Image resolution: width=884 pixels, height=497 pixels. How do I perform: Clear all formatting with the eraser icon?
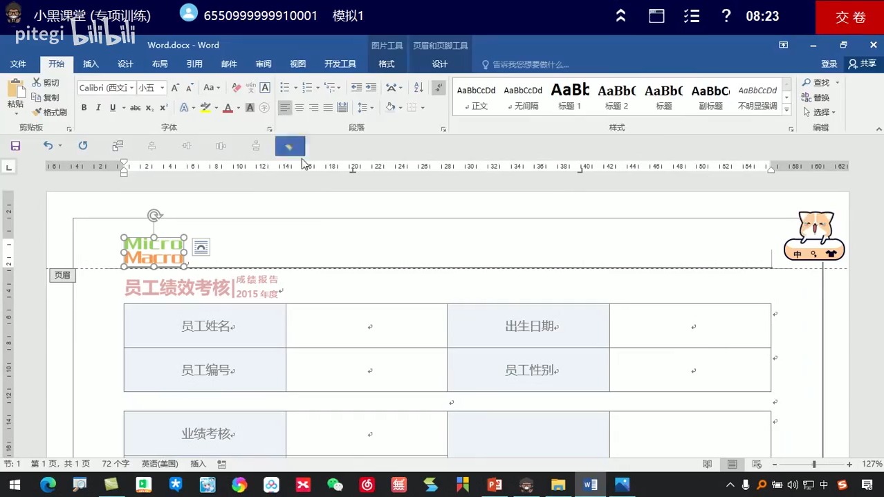coord(236,88)
